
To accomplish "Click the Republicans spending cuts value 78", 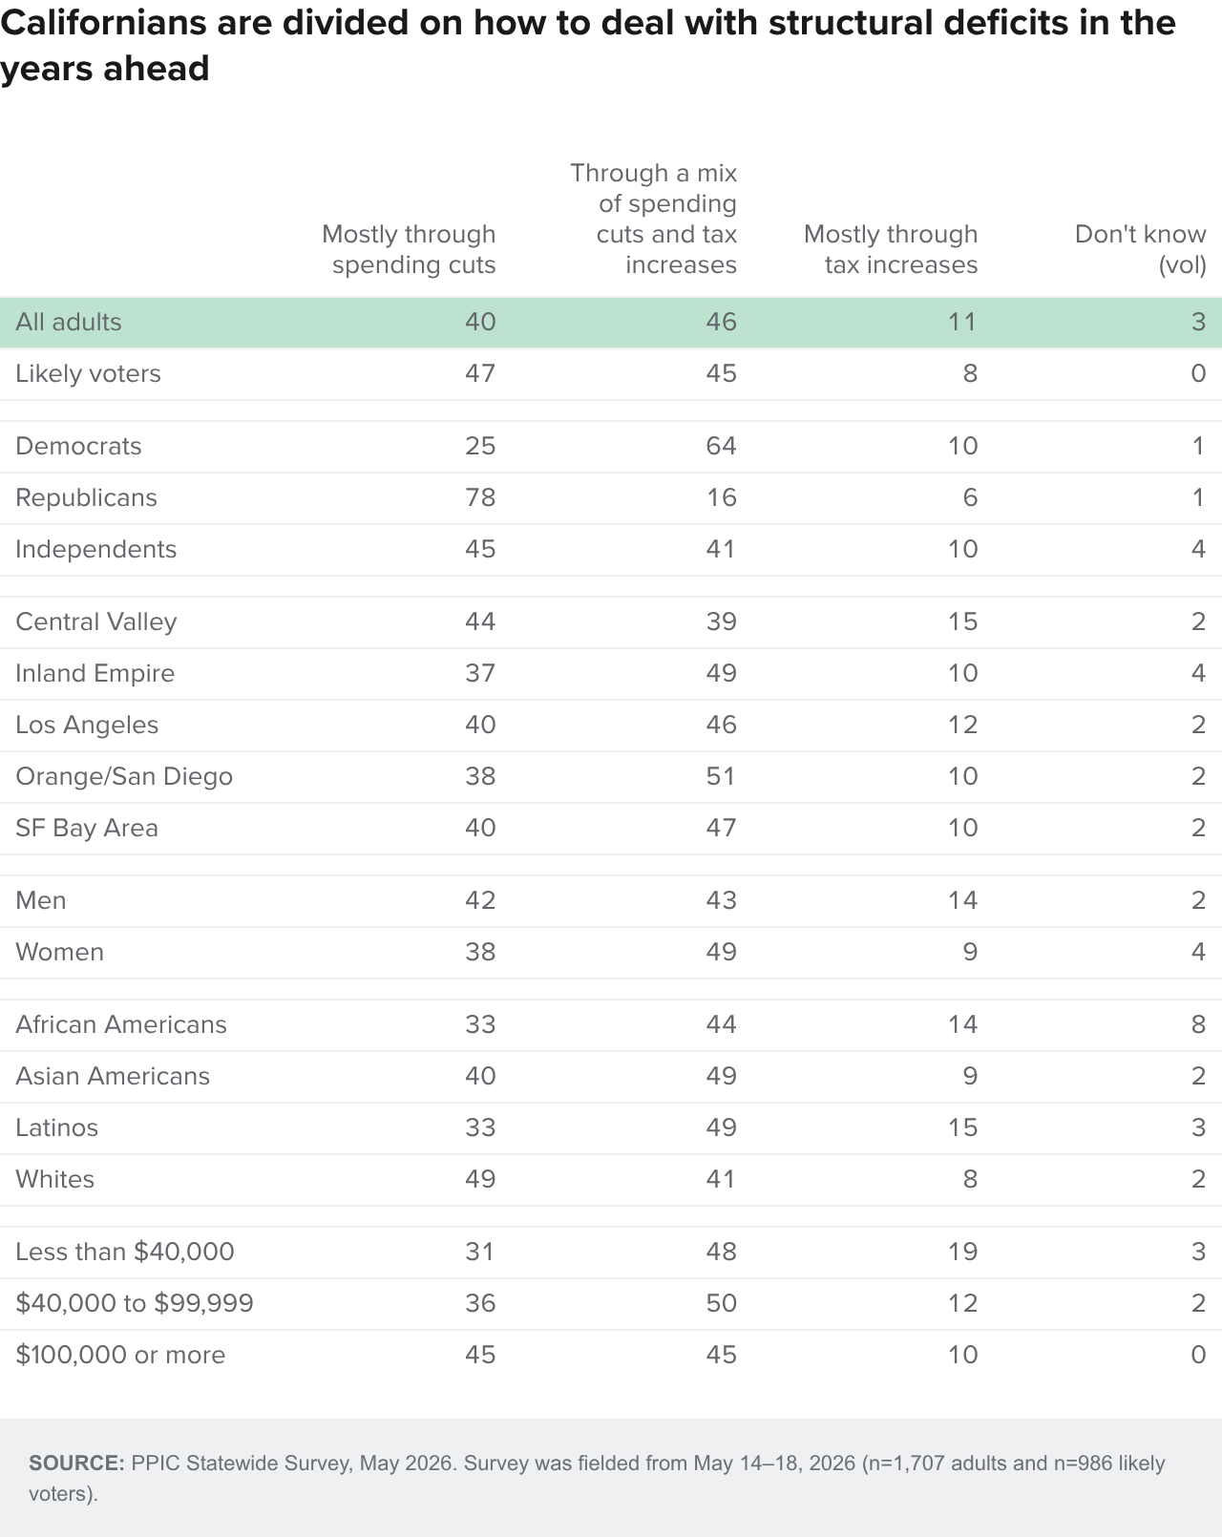I will pyautogui.click(x=480, y=497).
